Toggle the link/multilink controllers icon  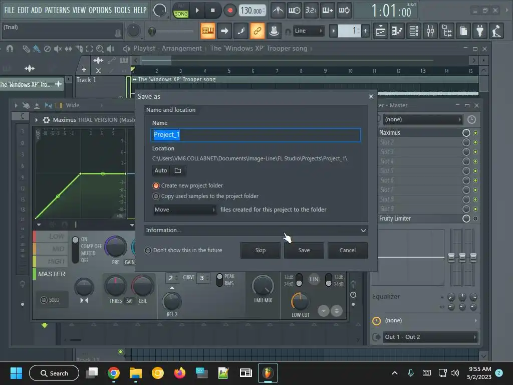click(x=258, y=31)
